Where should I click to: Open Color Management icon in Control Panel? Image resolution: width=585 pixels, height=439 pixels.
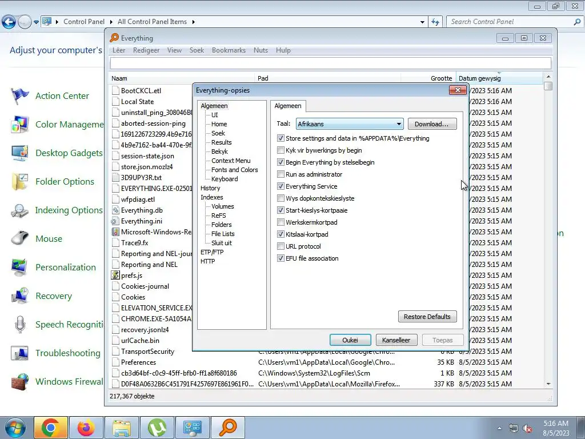coord(19,124)
